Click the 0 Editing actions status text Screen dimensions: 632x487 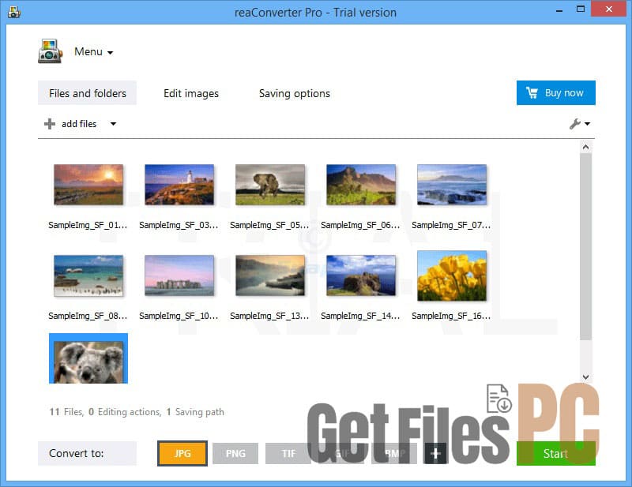click(x=125, y=412)
